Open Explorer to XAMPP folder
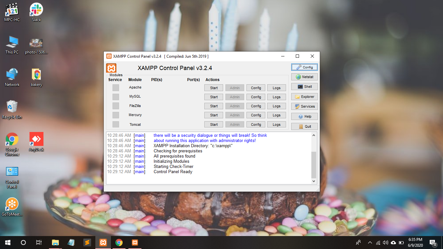443x249 pixels. point(304,97)
